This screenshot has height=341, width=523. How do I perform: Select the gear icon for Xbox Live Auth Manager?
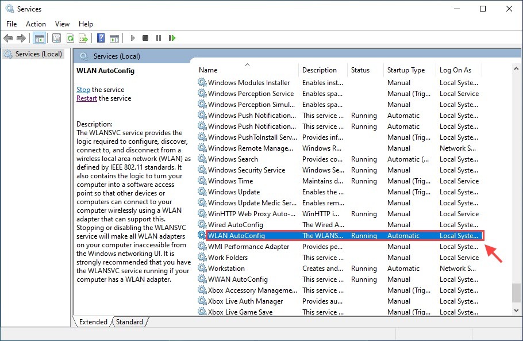[202, 301]
